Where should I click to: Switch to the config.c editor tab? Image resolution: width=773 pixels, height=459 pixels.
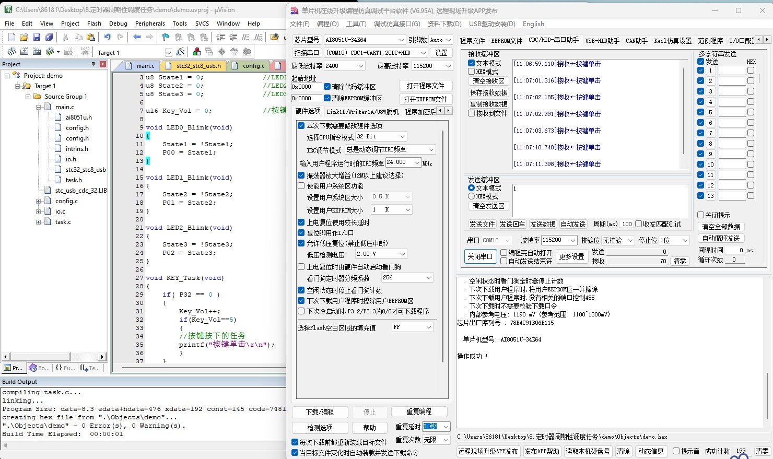click(x=253, y=66)
